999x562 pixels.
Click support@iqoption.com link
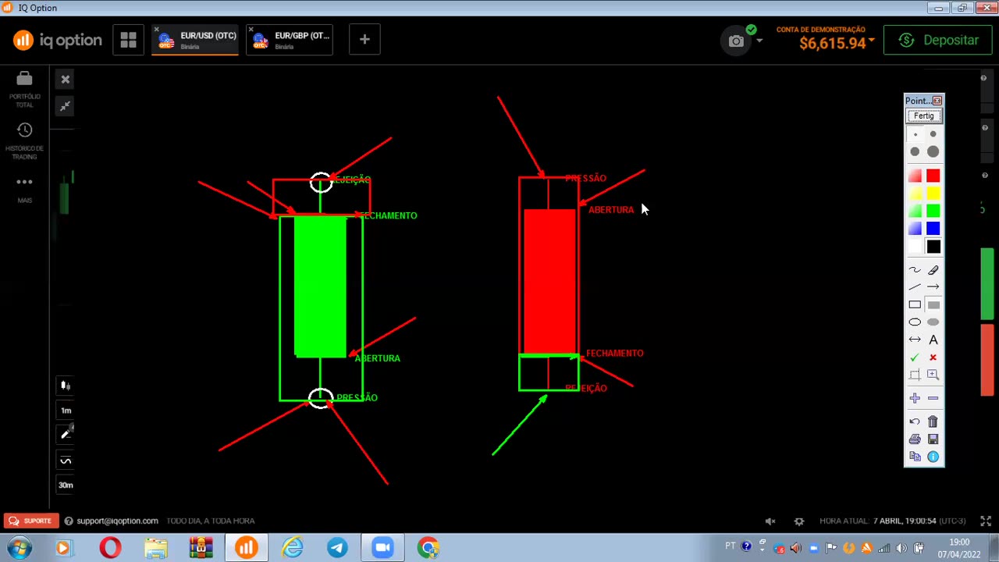click(x=117, y=521)
